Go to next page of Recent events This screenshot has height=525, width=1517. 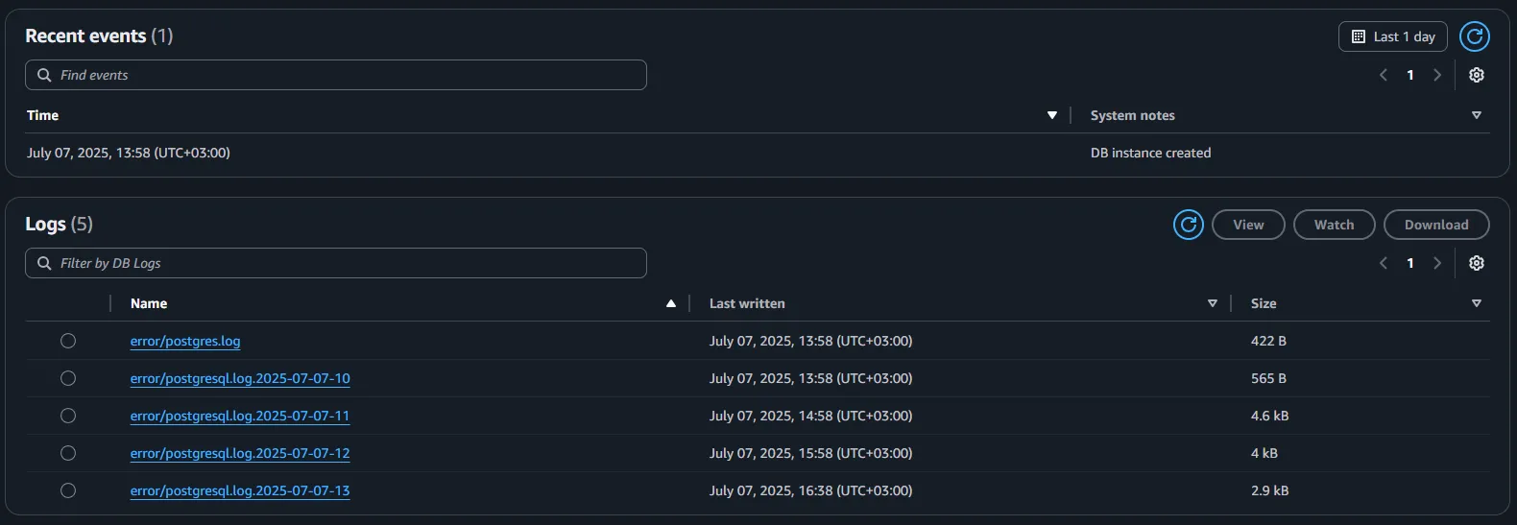1437,75
